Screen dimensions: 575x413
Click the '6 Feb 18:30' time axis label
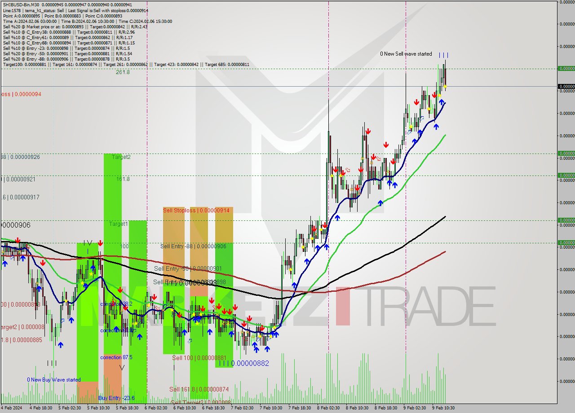click(x=213, y=408)
